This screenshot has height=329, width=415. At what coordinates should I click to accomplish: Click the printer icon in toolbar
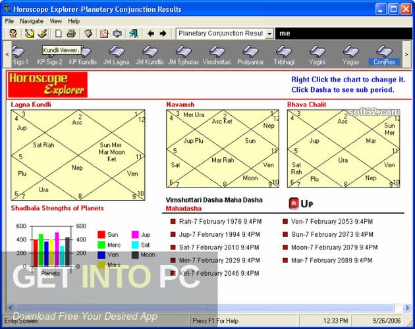coord(70,34)
